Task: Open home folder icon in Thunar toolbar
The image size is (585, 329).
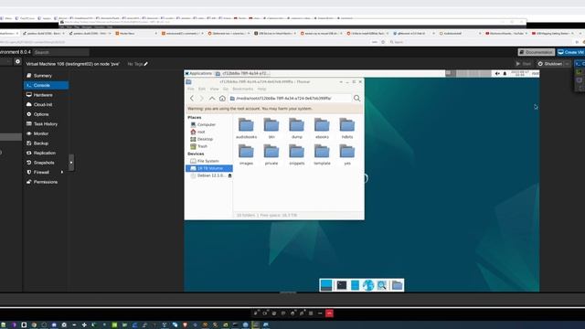Action: (222, 99)
